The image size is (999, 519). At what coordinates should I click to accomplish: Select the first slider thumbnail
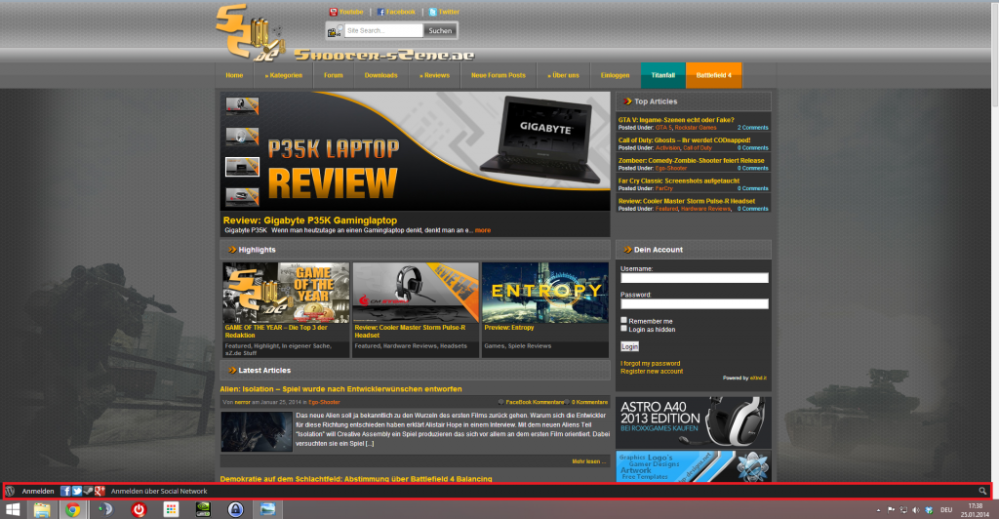(x=242, y=105)
